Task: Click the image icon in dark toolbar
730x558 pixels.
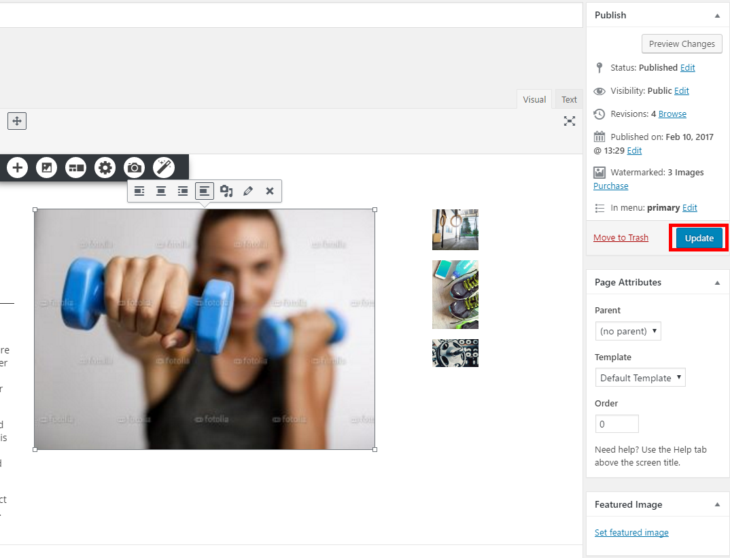Action: [46, 167]
